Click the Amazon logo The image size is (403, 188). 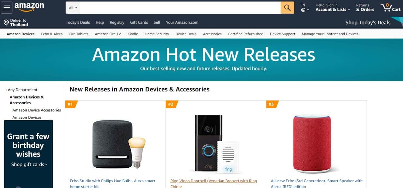click(29, 7)
